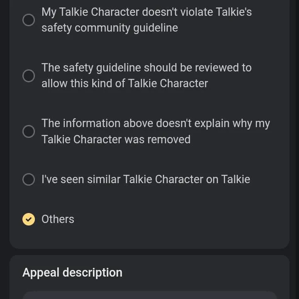This screenshot has height=299, width=299.
Task: Click the "Appeal description" heading
Action: coord(72,272)
